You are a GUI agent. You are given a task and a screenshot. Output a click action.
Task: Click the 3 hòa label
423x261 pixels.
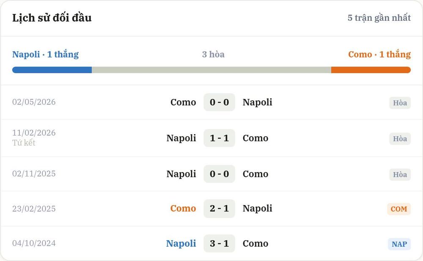tap(213, 54)
